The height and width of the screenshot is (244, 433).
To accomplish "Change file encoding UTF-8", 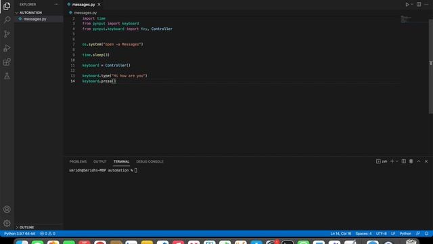I will [381, 234].
